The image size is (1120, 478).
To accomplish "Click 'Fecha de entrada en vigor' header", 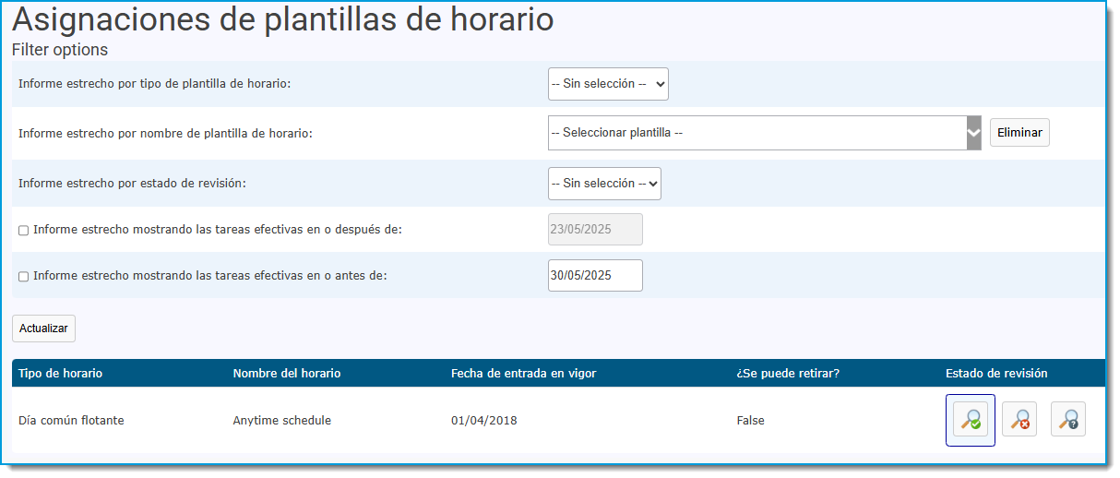I will click(x=523, y=374).
